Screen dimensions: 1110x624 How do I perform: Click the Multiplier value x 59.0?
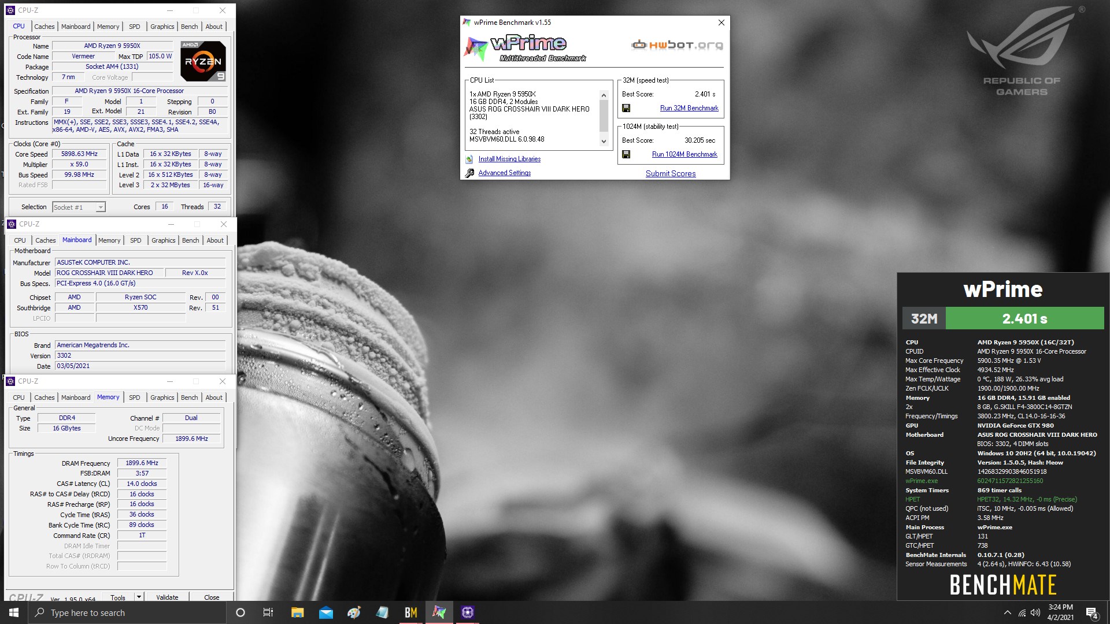click(x=79, y=165)
